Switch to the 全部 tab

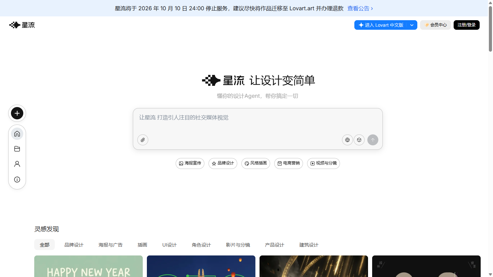tap(45, 245)
